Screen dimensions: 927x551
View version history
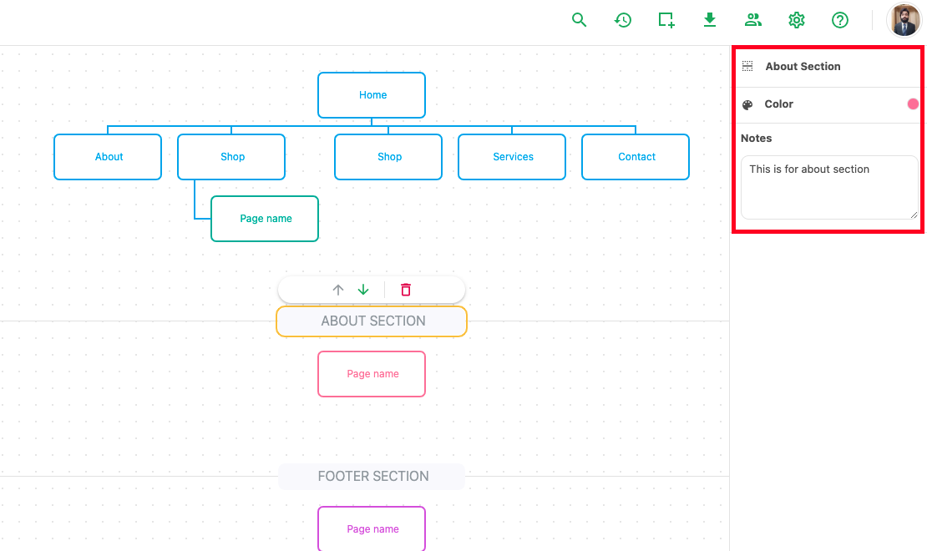(x=622, y=19)
